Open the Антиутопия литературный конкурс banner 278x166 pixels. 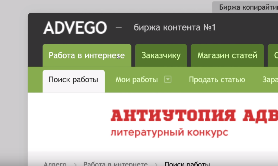click(x=194, y=123)
